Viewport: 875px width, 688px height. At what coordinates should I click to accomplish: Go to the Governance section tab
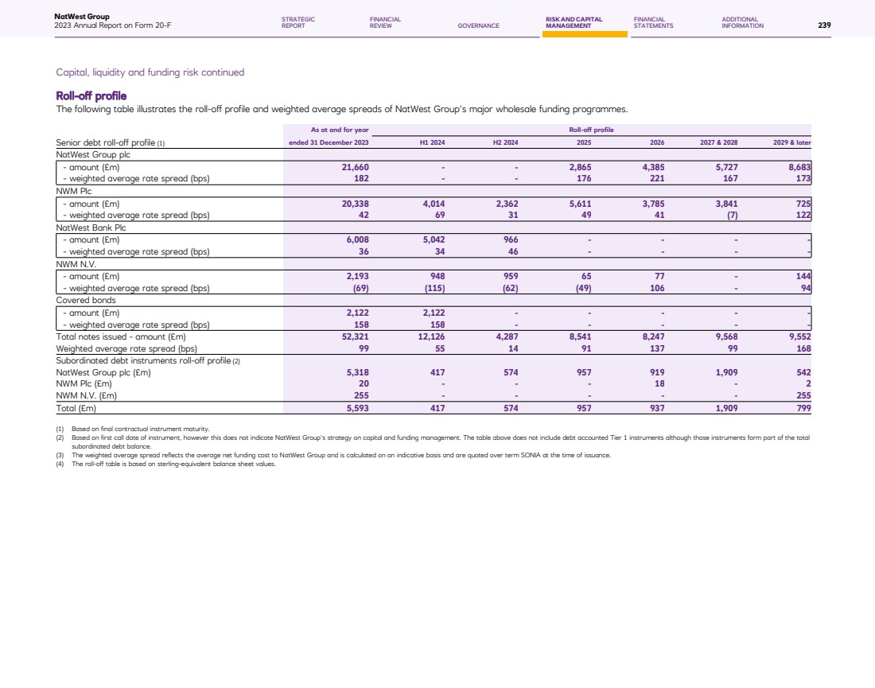pyautogui.click(x=478, y=25)
